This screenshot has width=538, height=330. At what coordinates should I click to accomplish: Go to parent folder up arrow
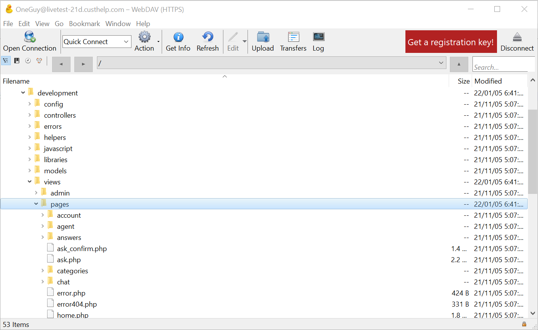click(459, 64)
